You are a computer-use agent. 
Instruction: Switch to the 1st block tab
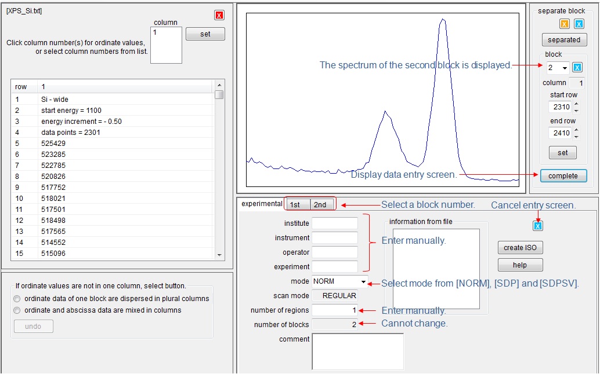[x=295, y=204]
